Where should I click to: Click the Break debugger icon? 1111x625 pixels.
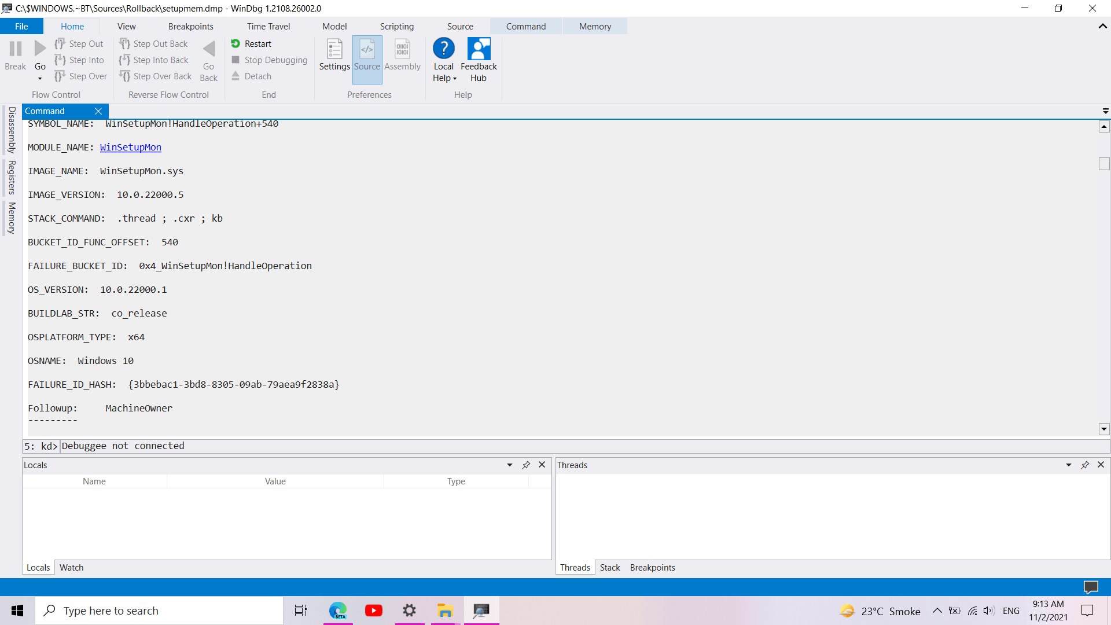point(16,49)
